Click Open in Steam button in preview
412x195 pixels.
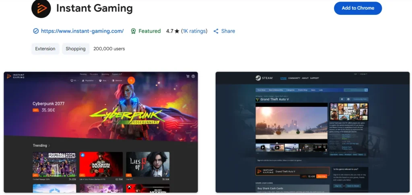[x=353, y=186]
